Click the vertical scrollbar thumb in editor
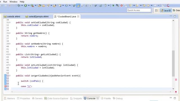 point(173,63)
